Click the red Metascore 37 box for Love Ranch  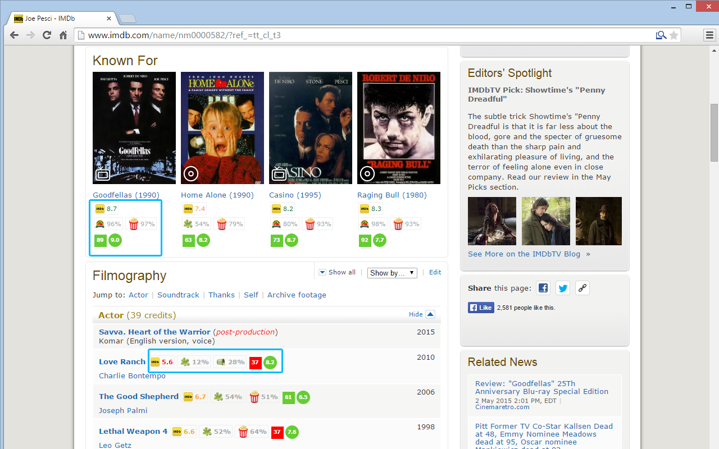256,362
